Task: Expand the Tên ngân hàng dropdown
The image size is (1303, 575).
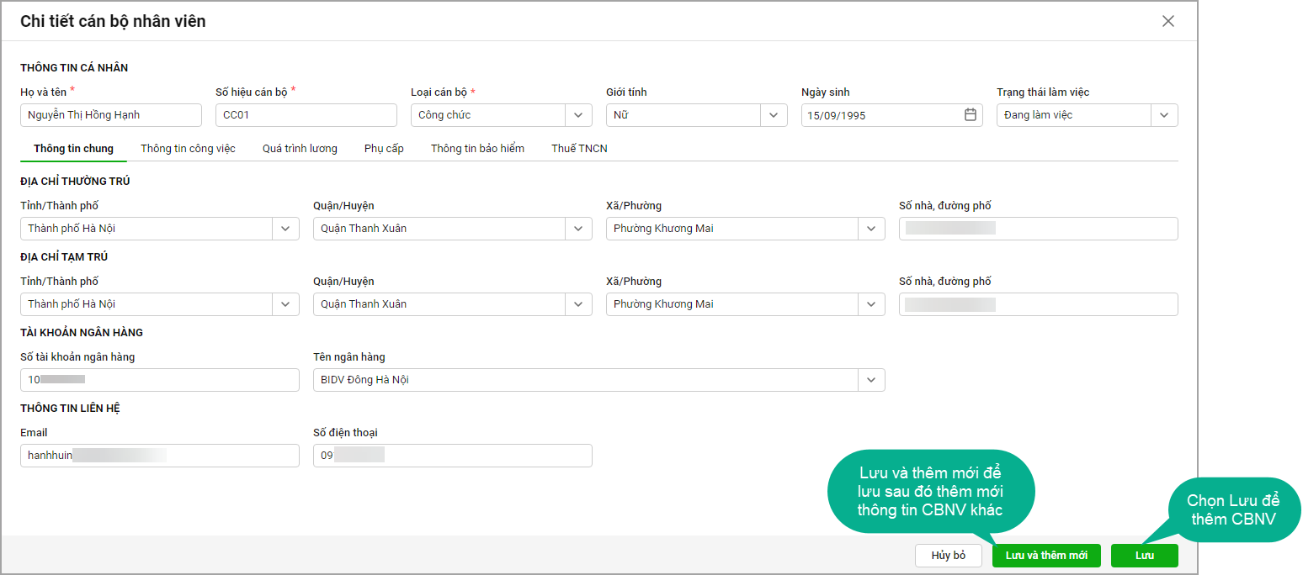Action: [871, 380]
